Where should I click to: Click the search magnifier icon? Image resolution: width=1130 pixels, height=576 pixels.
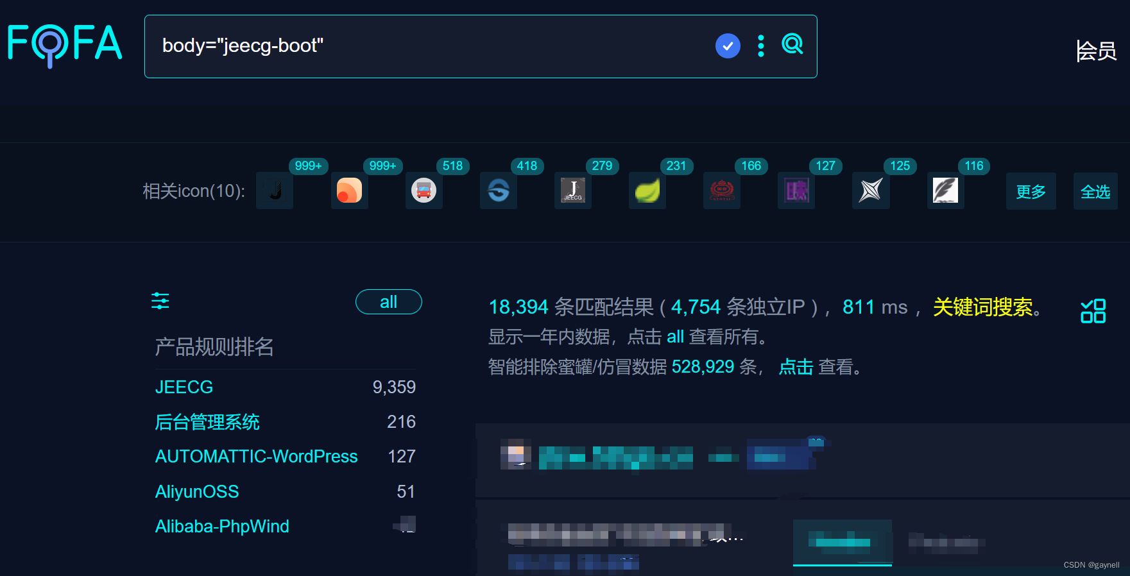point(792,44)
